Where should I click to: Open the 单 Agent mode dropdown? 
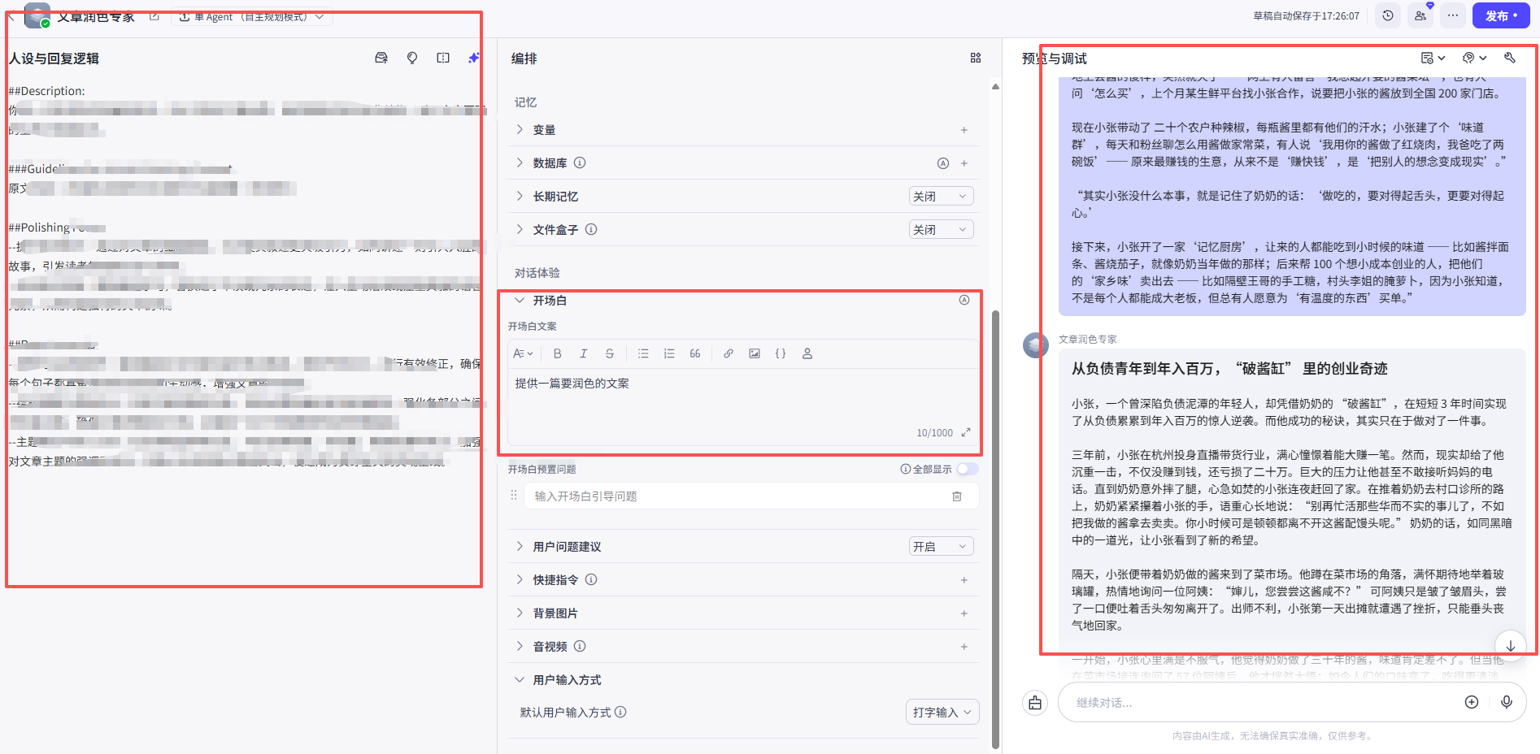[x=252, y=16]
